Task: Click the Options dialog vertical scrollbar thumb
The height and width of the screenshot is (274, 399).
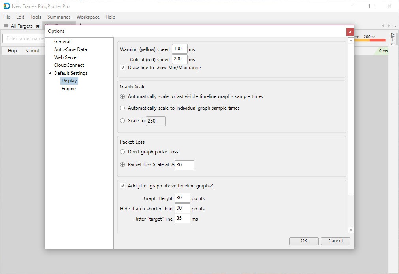Action: coord(351,119)
